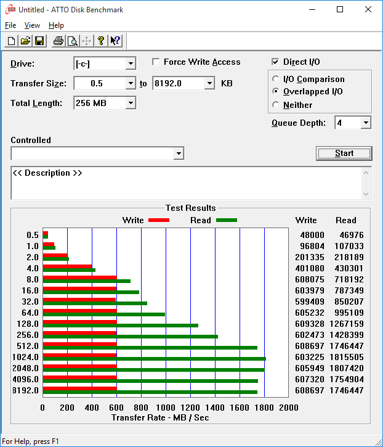
Task: Click the red write bar for 8.0
Action: (x=79, y=277)
